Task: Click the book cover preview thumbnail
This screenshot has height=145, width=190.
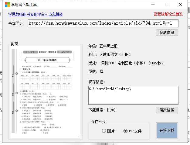Action: [46, 92]
